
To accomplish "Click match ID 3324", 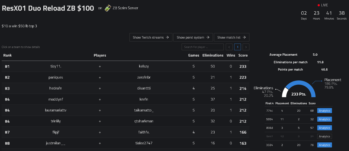I will 269,145.
